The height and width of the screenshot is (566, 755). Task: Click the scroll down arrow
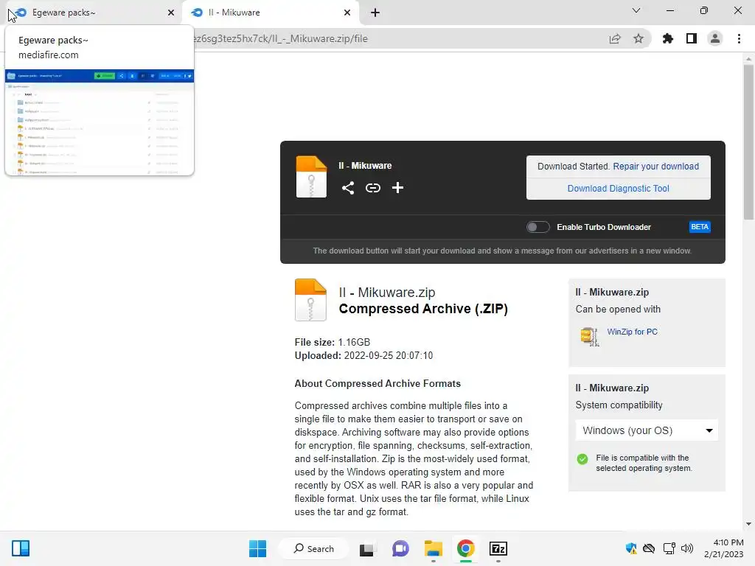[x=748, y=524]
